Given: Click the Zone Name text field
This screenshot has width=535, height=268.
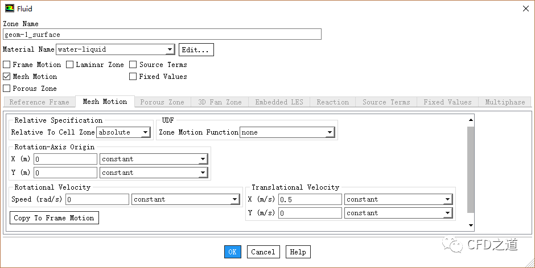Looking at the screenshot, I should pyautogui.click(x=162, y=35).
